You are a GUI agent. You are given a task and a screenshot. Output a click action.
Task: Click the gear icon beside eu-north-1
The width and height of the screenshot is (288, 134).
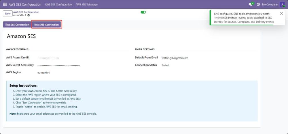(29, 15)
